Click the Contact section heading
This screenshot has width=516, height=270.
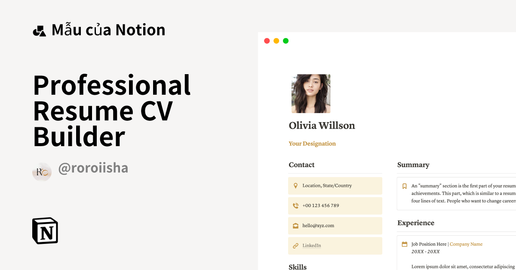point(301,165)
